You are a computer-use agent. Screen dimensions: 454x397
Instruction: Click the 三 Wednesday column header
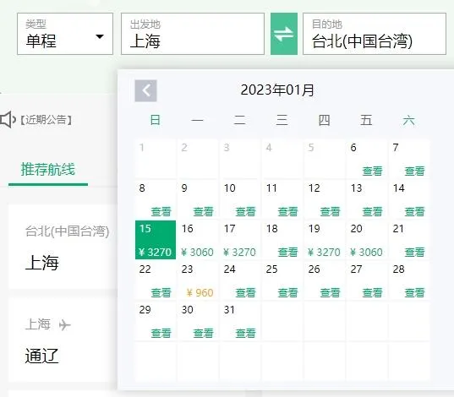coord(282,120)
